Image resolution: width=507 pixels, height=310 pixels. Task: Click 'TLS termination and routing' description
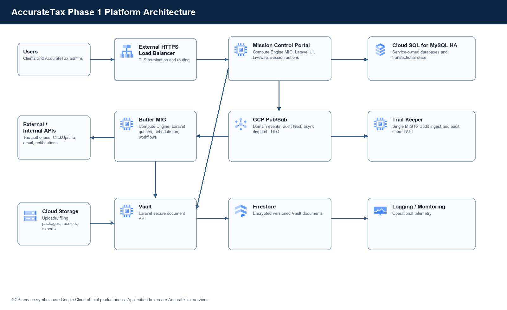pyautogui.click(x=164, y=60)
